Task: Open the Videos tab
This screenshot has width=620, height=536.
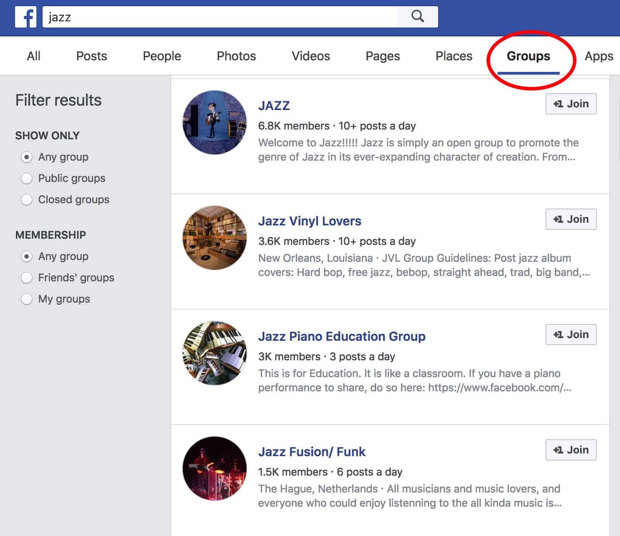Action: 311,56
